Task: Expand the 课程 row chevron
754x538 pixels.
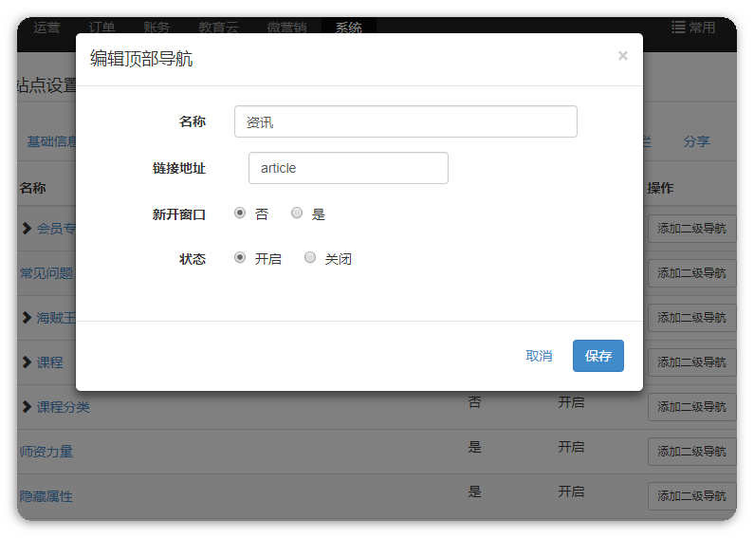Action: (x=27, y=362)
